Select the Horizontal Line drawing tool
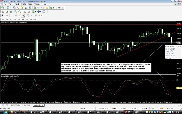 [x=16, y=15]
